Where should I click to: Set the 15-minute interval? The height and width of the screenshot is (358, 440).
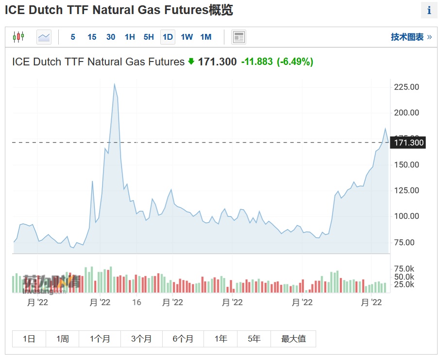click(x=92, y=37)
